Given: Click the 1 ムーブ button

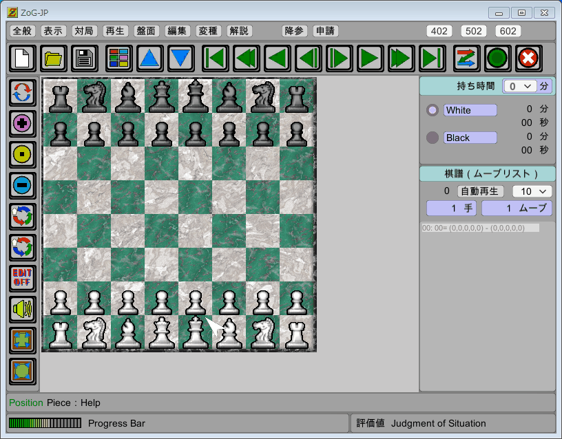Looking at the screenshot, I should point(517,208).
